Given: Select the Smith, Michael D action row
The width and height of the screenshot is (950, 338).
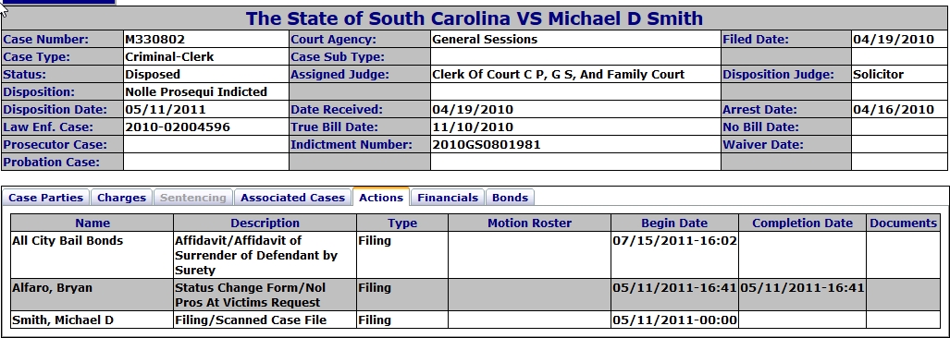Looking at the screenshot, I should (475, 320).
